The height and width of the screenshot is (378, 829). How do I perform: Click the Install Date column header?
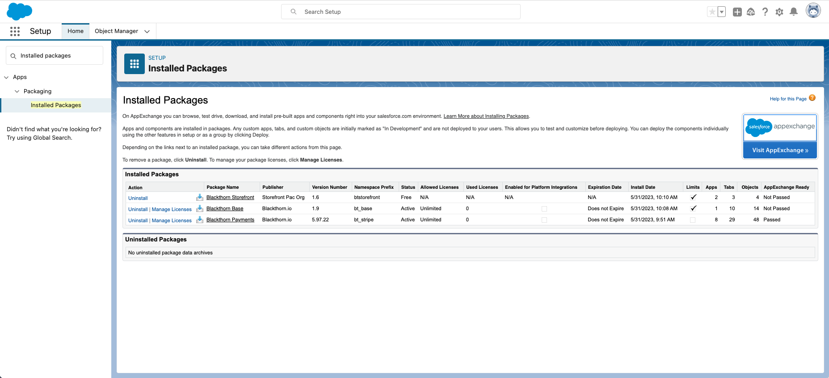point(643,187)
